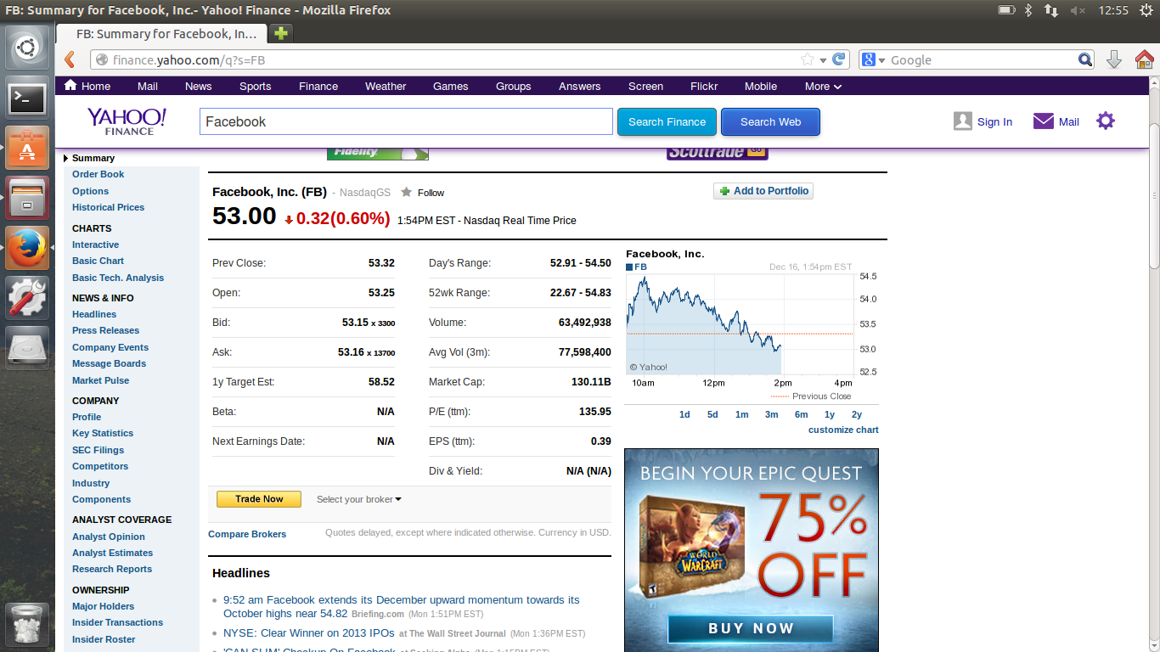Open Message Boards in sidebar
Image resolution: width=1160 pixels, height=652 pixels.
(x=109, y=363)
